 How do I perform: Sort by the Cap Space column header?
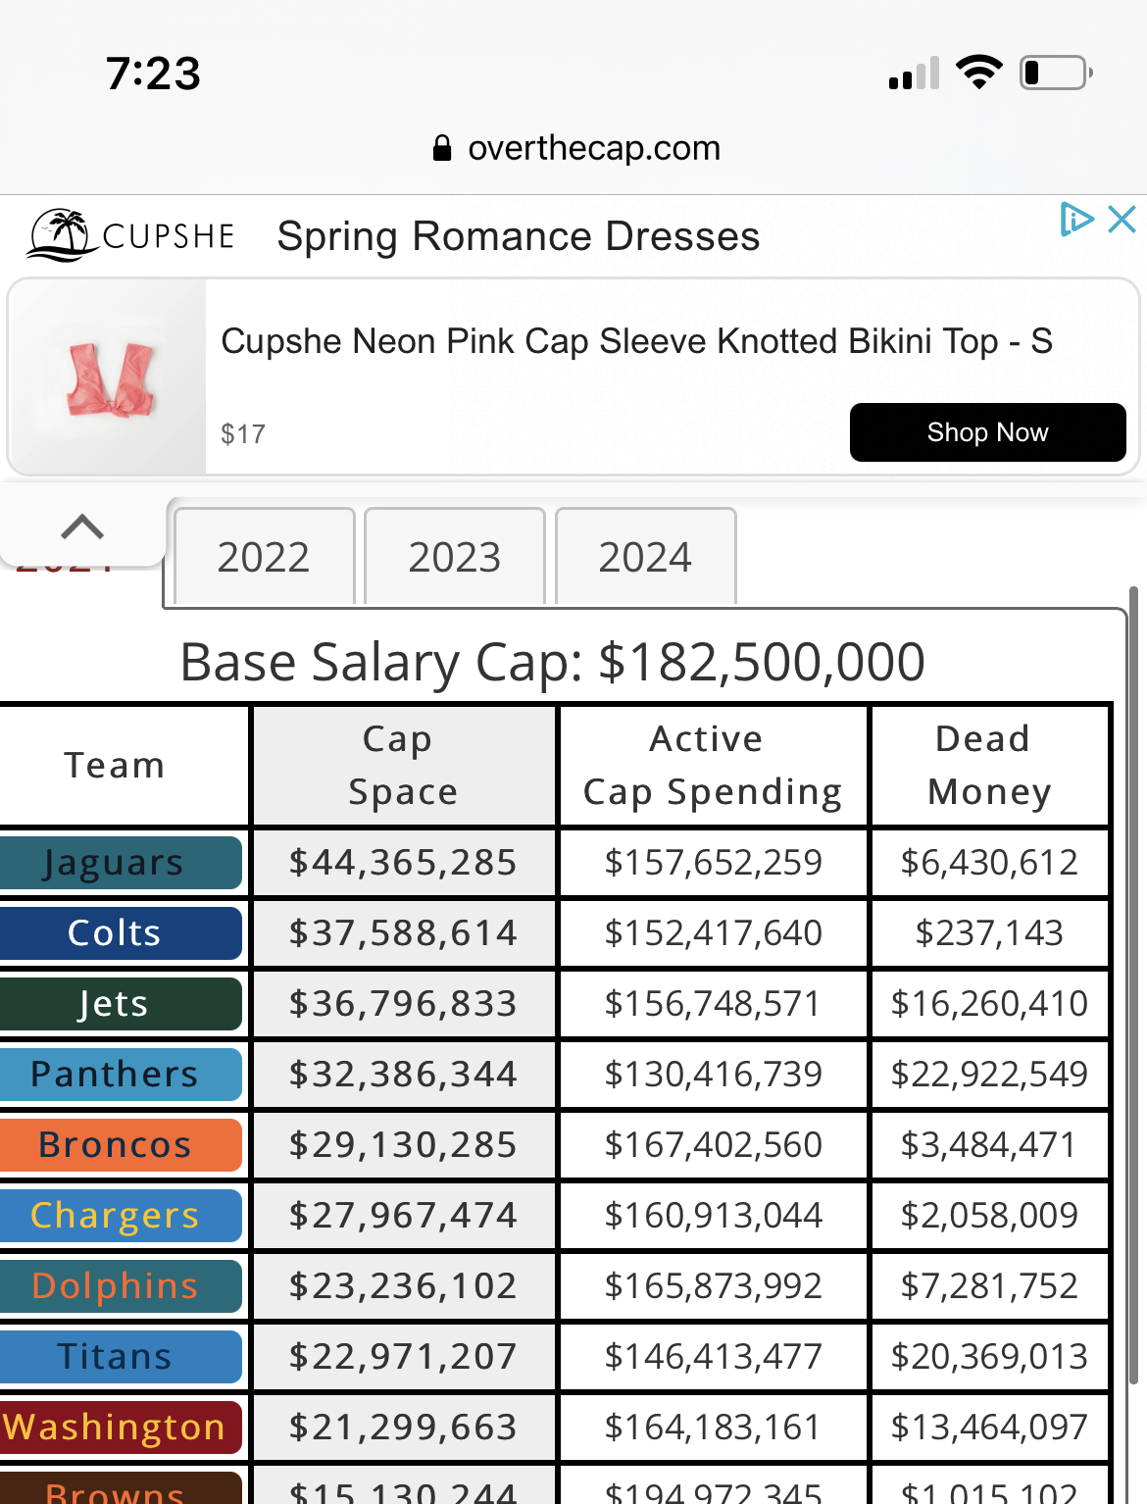click(403, 765)
